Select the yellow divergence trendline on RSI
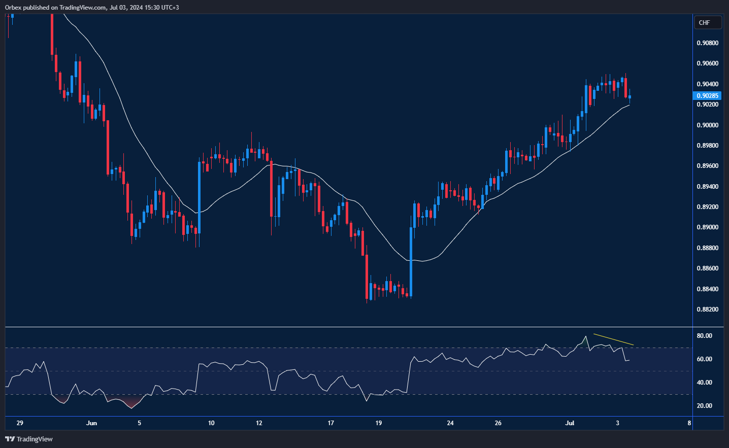The width and height of the screenshot is (729, 448). [x=613, y=339]
